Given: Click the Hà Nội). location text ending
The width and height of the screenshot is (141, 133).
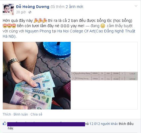Looking at the screenshot, I should (10, 36).
